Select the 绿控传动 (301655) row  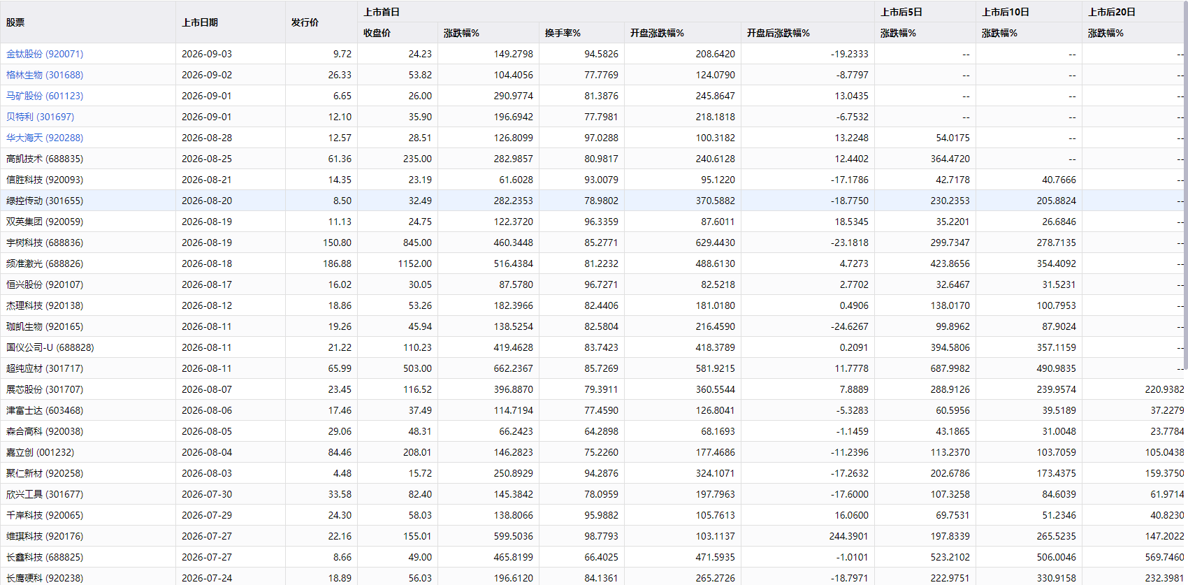pyautogui.click(x=594, y=201)
